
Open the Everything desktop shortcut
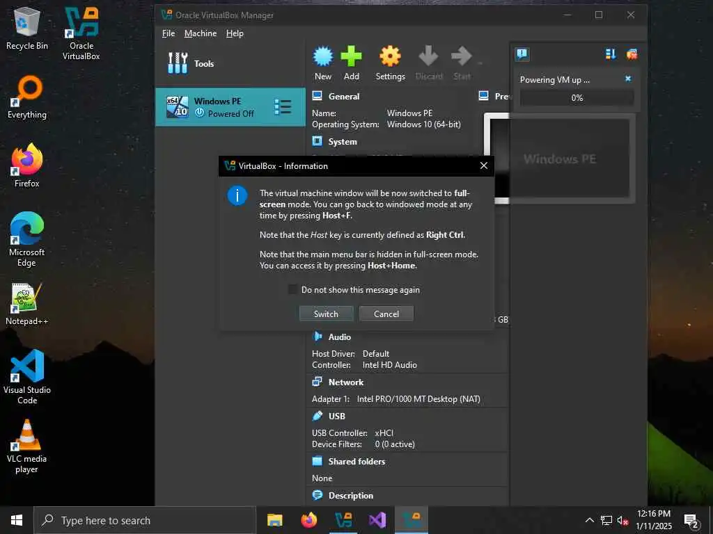(27, 97)
